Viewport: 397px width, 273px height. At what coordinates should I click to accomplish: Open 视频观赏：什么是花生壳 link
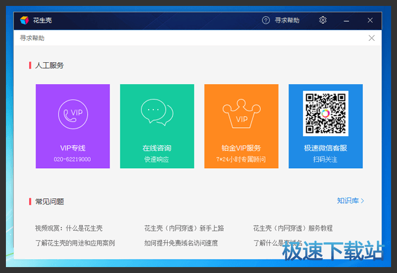pos(69,228)
